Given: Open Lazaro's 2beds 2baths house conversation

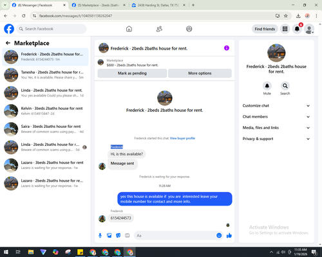Looking at the screenshot, I should [x=45, y=183].
